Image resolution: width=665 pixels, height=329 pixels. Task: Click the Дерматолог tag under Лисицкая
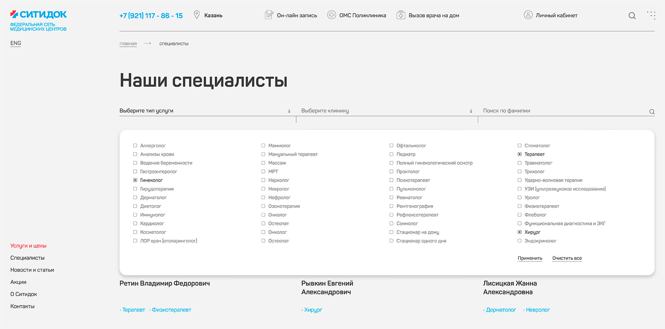pos(501,310)
